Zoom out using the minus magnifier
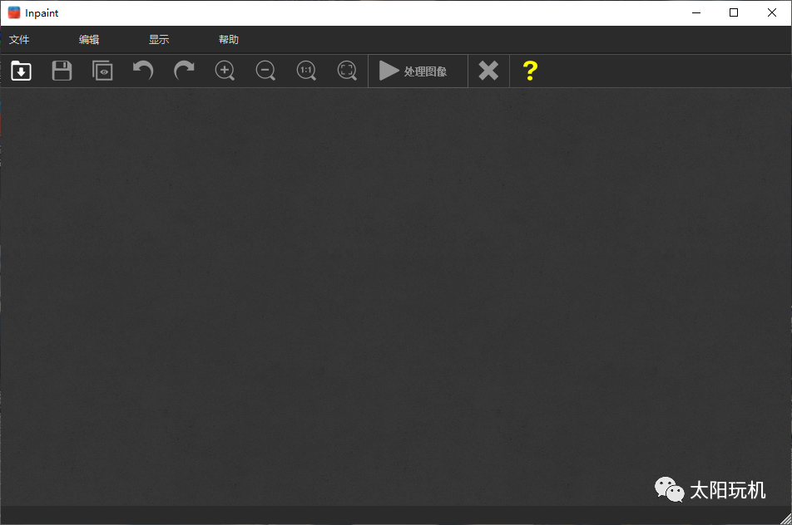This screenshot has height=525, width=792. point(265,71)
